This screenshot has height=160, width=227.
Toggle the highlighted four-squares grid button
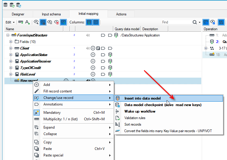pos(221,22)
